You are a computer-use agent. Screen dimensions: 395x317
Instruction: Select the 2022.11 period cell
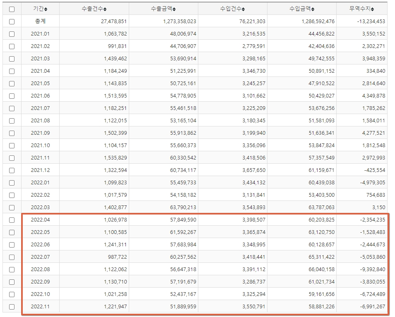tap(40, 307)
